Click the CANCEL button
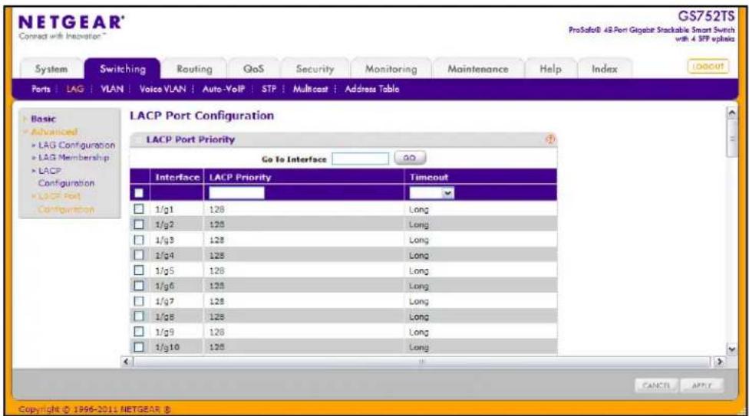Screen dimensions: 749x416 [656, 385]
